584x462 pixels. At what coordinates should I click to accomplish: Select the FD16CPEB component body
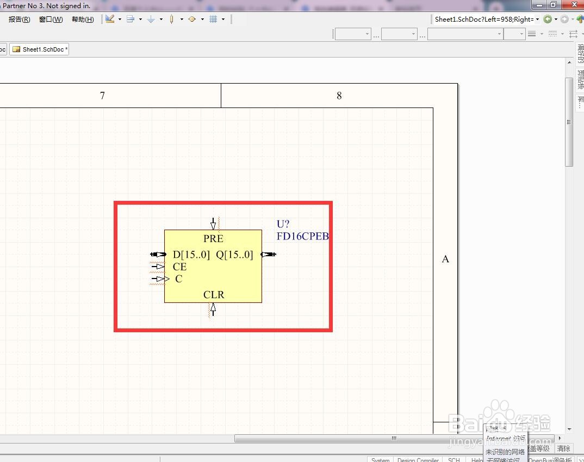[213, 266]
